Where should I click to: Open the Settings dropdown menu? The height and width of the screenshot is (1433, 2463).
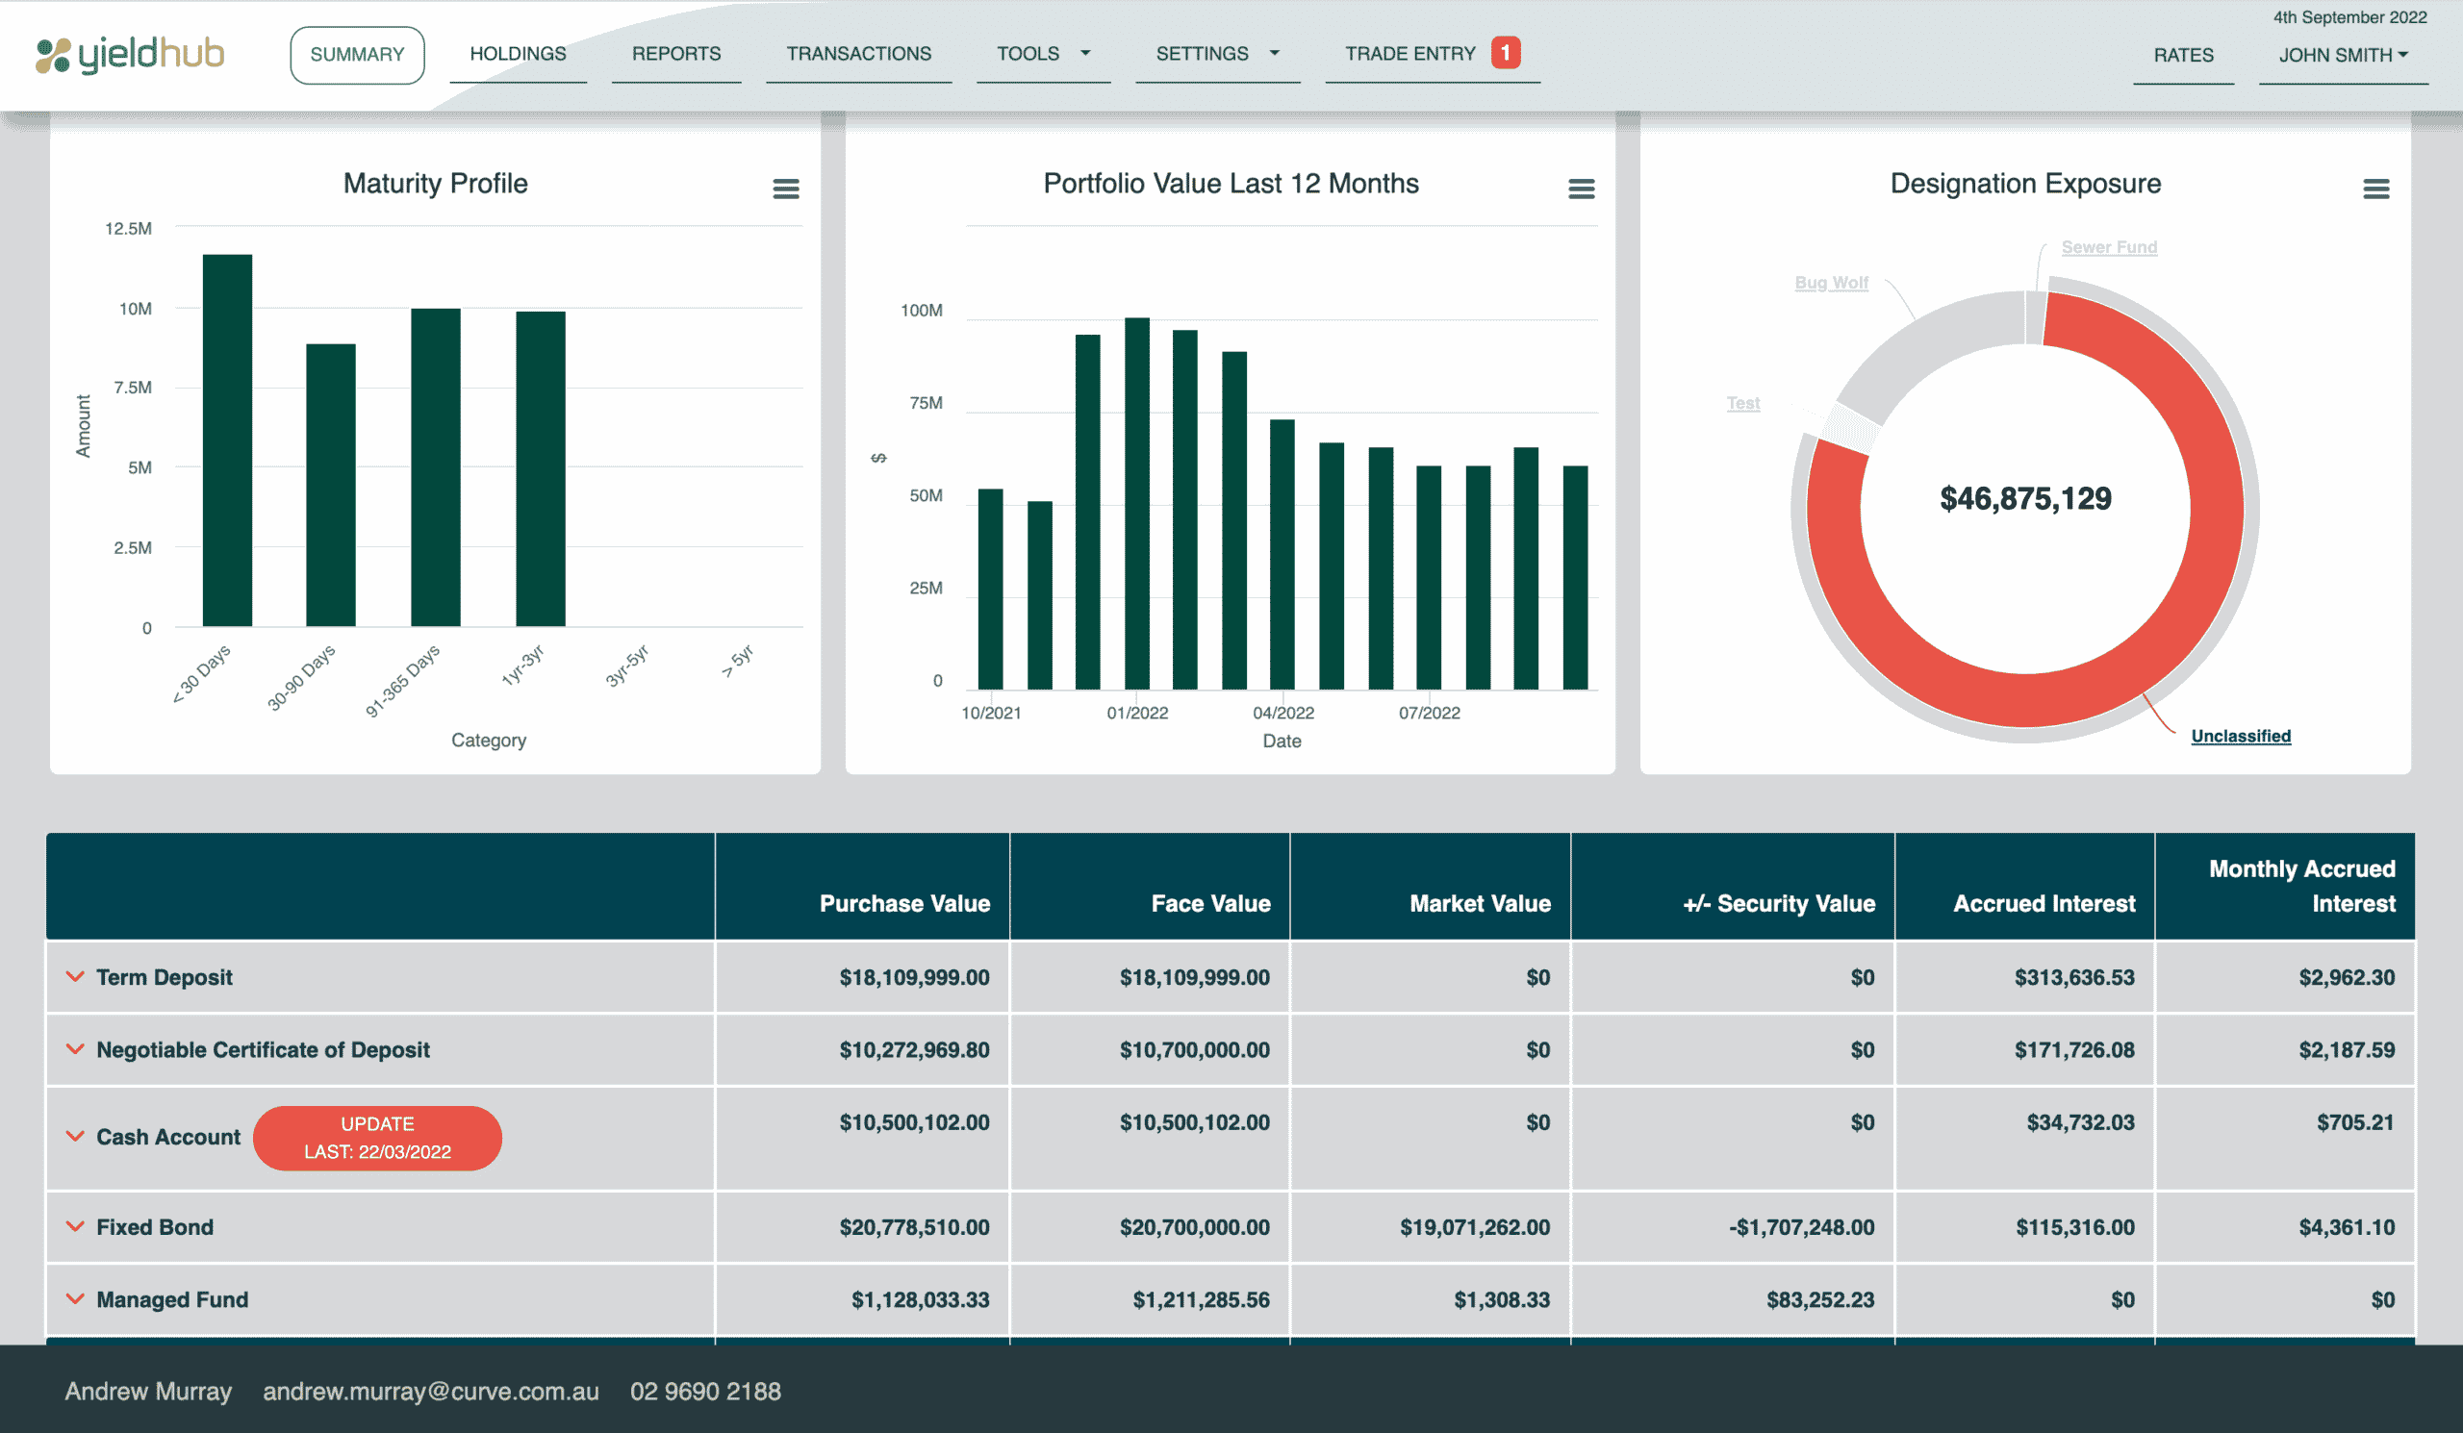click(1217, 54)
